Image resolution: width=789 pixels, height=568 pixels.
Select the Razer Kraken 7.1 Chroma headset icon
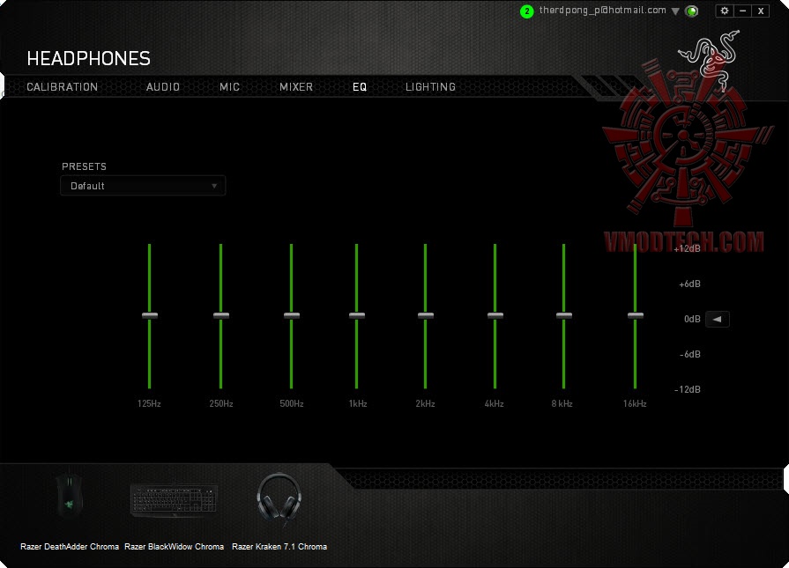pos(279,498)
